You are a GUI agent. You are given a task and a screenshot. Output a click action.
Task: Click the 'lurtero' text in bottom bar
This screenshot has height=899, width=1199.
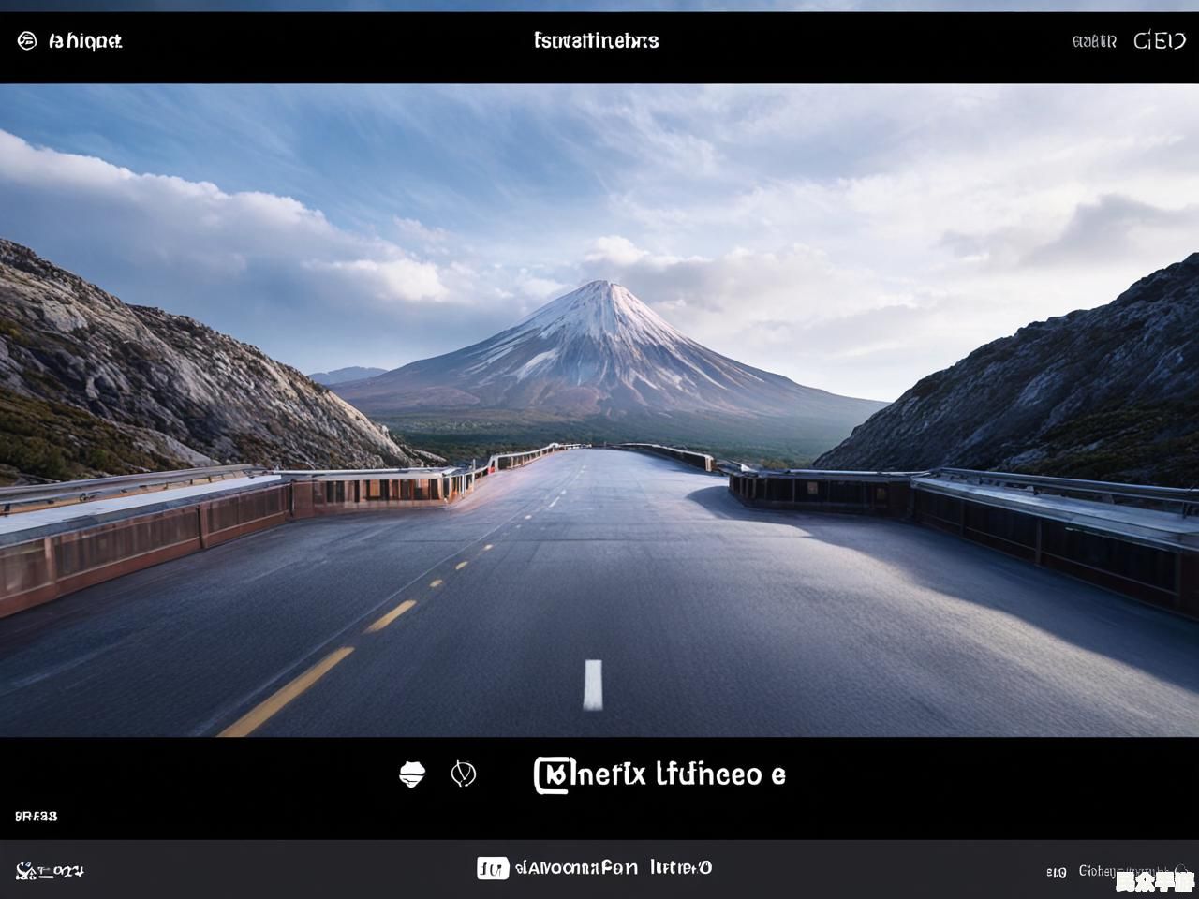tap(681, 868)
